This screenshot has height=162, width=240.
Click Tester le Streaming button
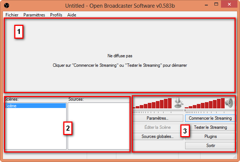point(210,127)
